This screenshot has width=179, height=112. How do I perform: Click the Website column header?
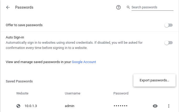[22, 93]
